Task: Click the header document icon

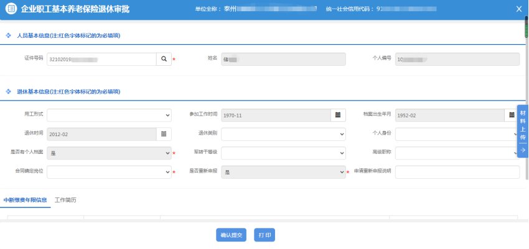Action: click(x=11, y=9)
